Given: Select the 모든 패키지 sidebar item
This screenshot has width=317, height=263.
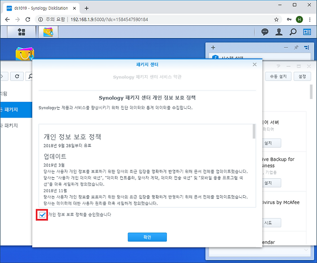Looking at the screenshot, I should tap(16, 110).
